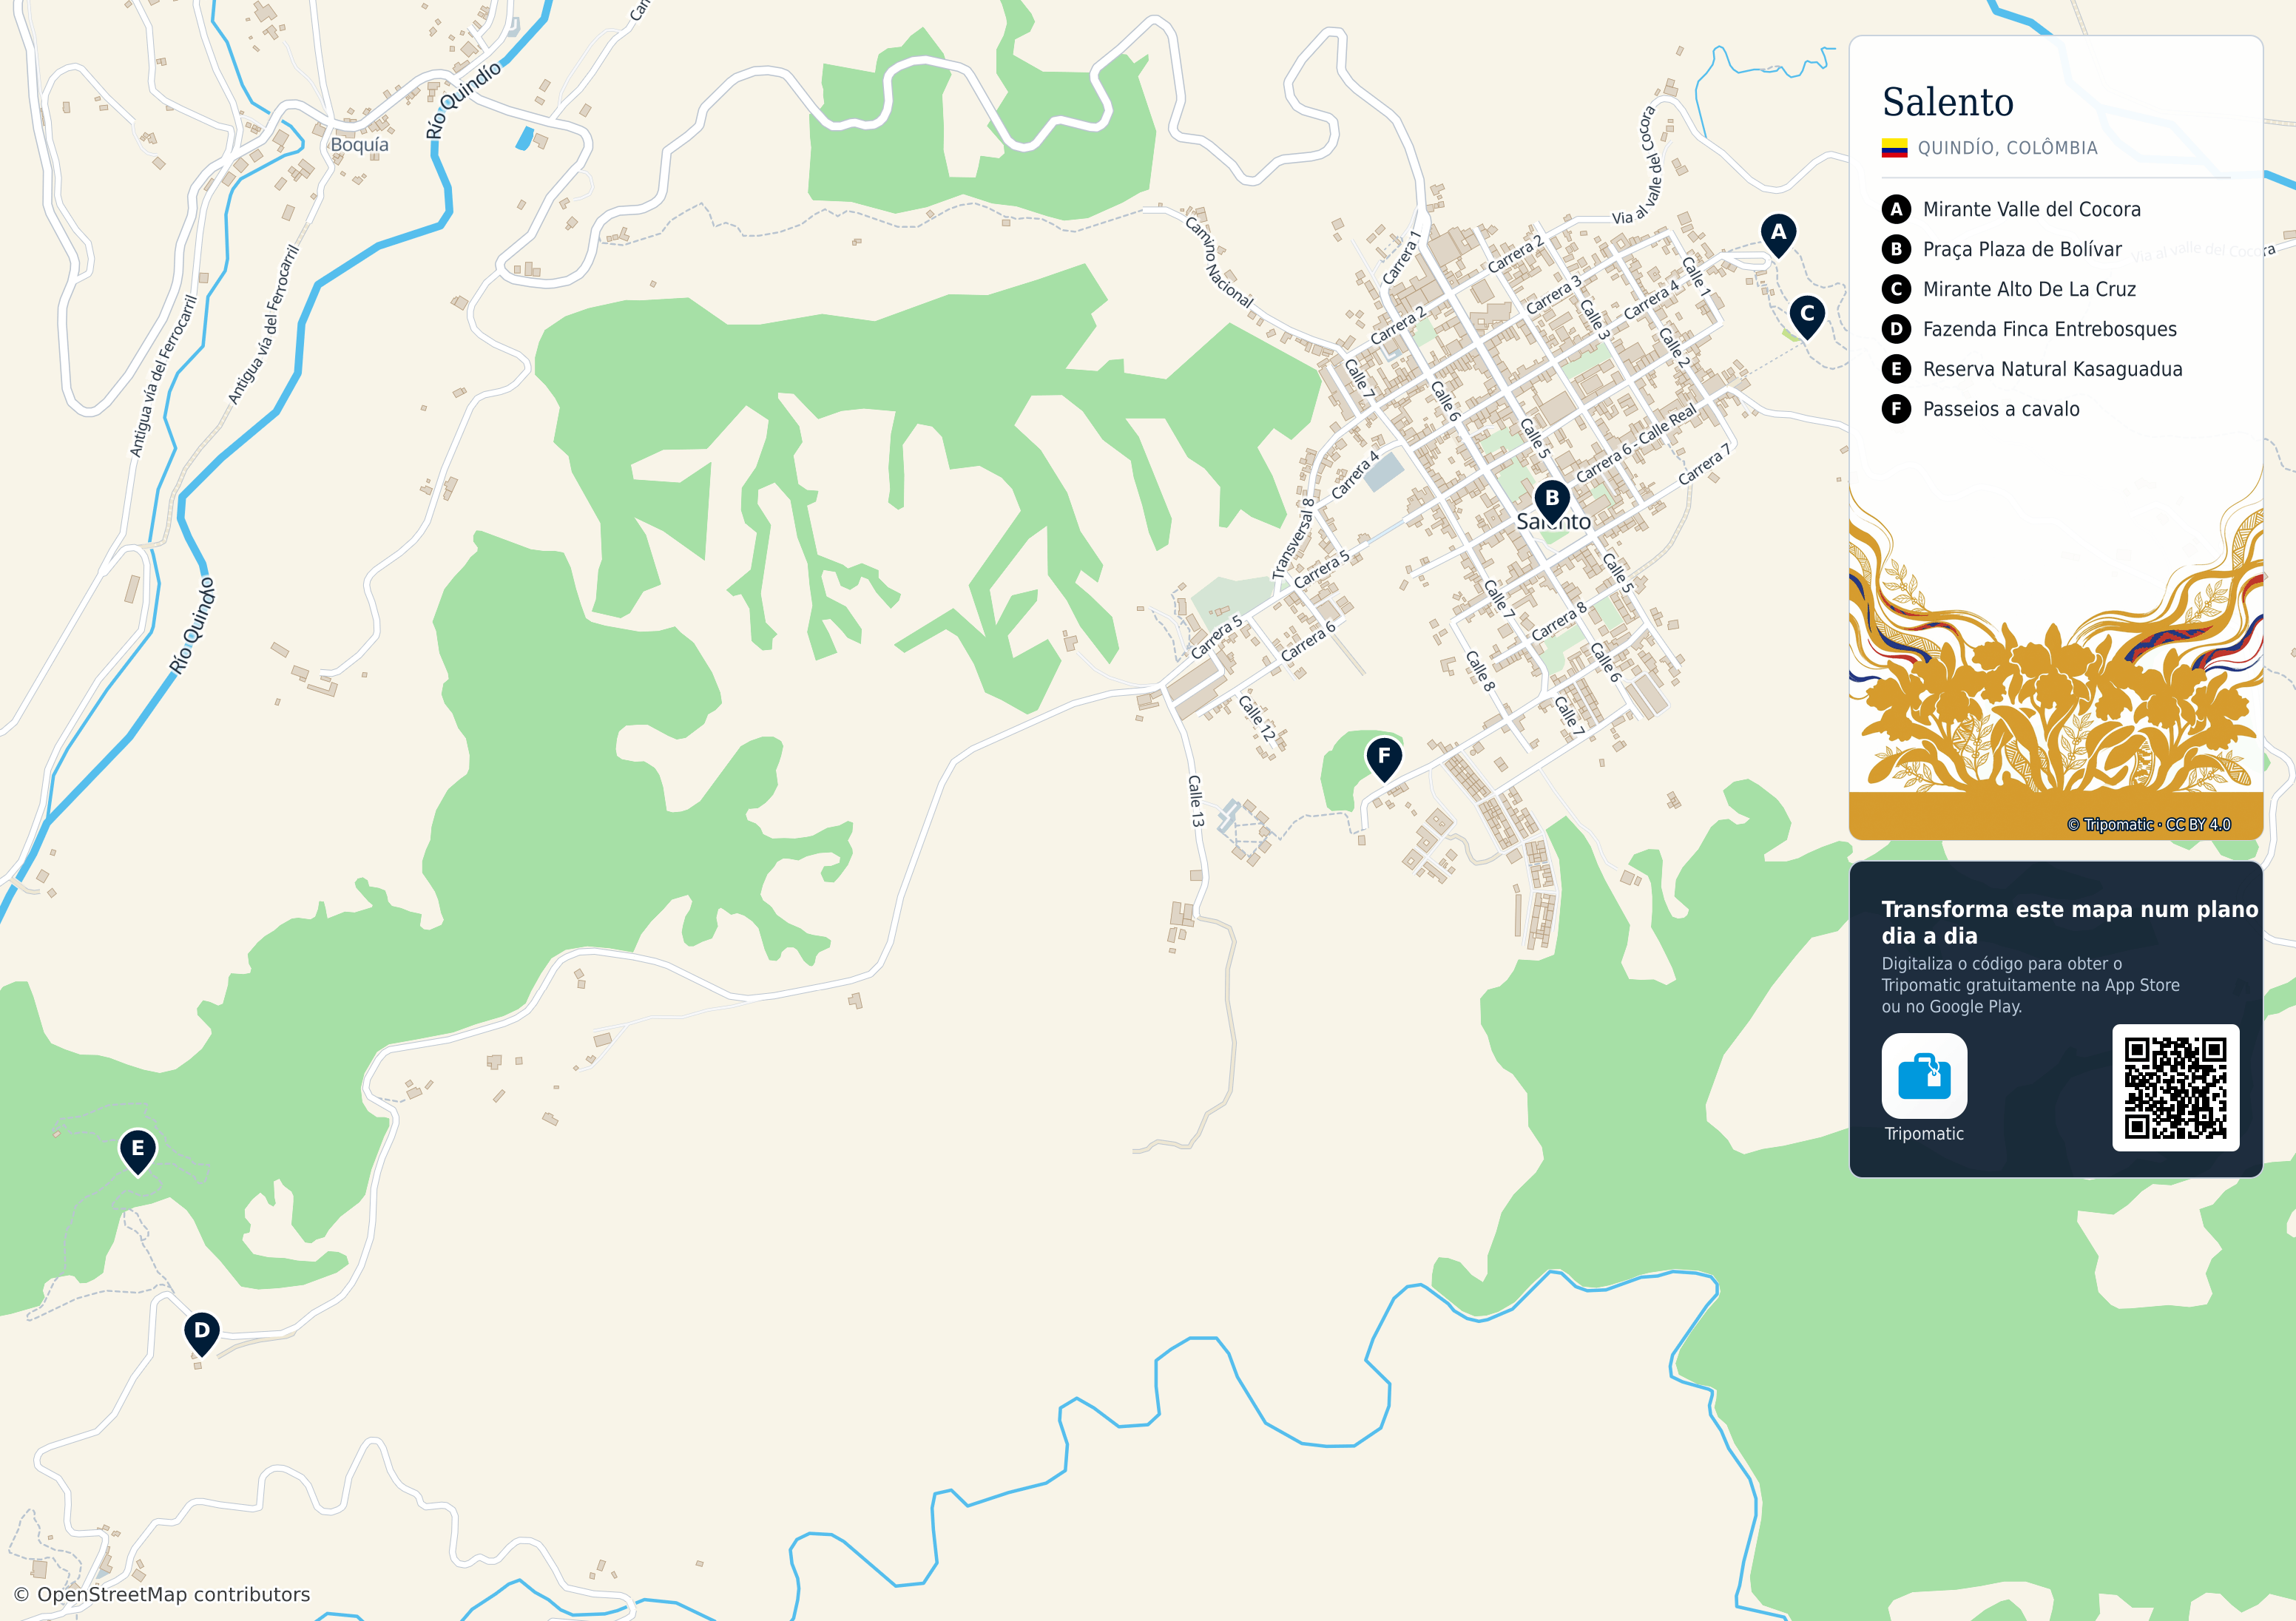Viewport: 2296px width, 1621px height.
Task: Click the Transversal 8 street label
Action: click(x=1293, y=539)
